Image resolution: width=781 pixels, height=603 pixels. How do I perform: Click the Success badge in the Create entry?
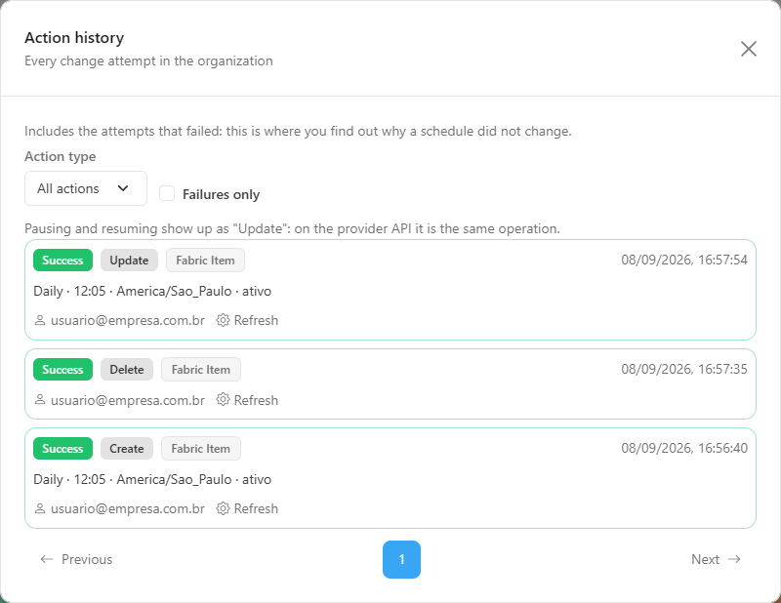[62, 449]
